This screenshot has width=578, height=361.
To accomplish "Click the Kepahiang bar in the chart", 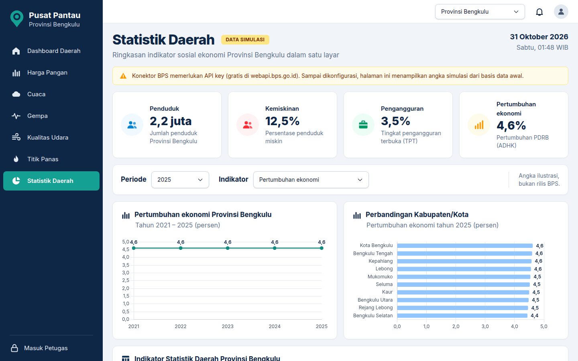I will pos(464,261).
